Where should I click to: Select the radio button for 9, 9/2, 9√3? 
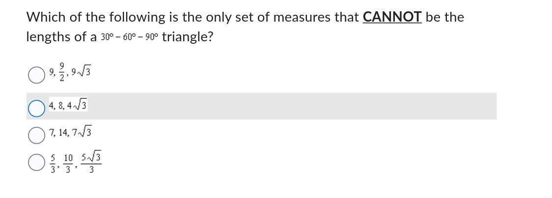point(36,75)
